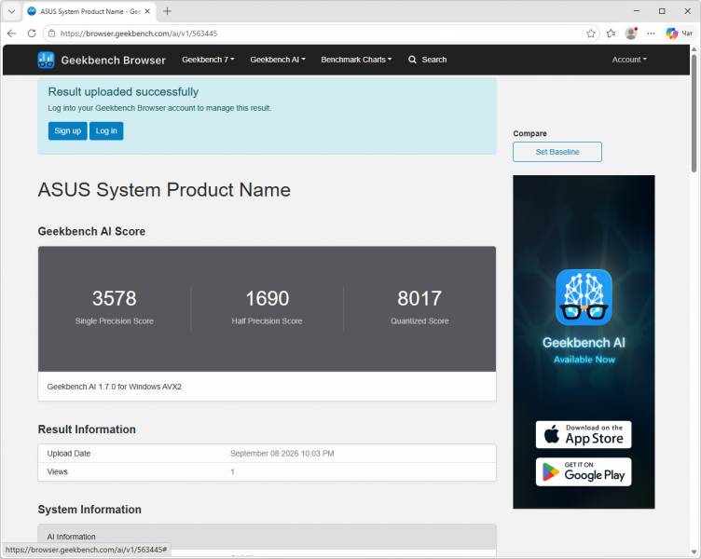Click the Sign up button
701x559 pixels.
(67, 130)
